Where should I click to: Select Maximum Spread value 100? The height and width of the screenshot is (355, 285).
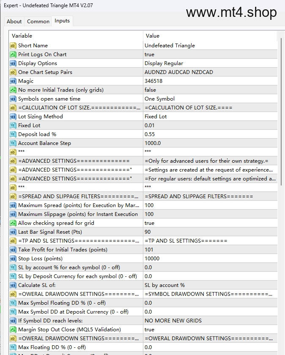(x=149, y=205)
